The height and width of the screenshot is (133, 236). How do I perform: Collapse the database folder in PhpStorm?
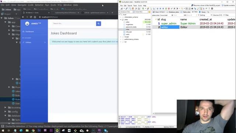pos(5,116)
